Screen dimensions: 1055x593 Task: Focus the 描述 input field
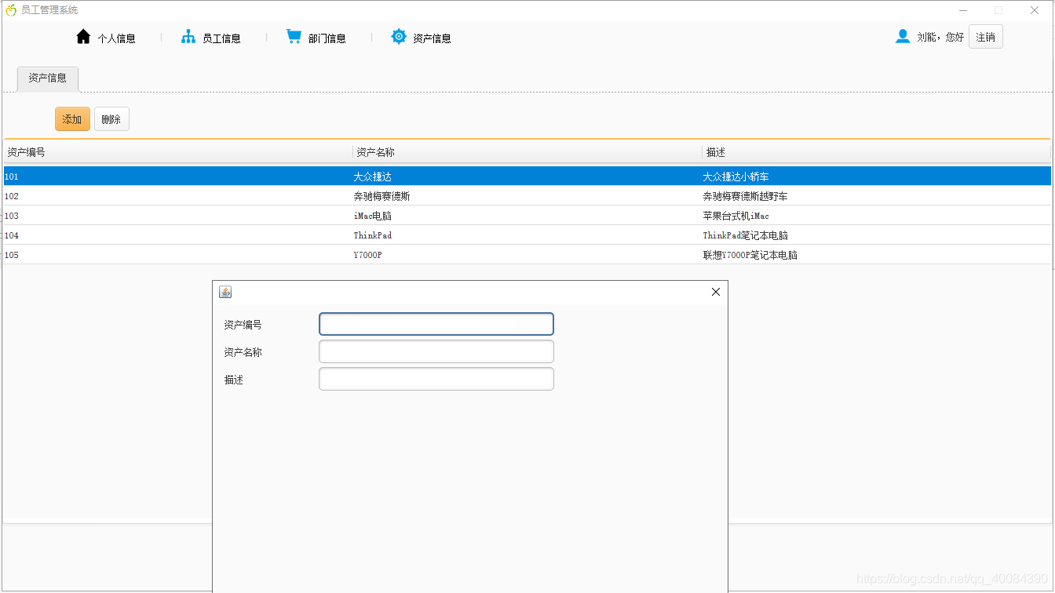436,379
